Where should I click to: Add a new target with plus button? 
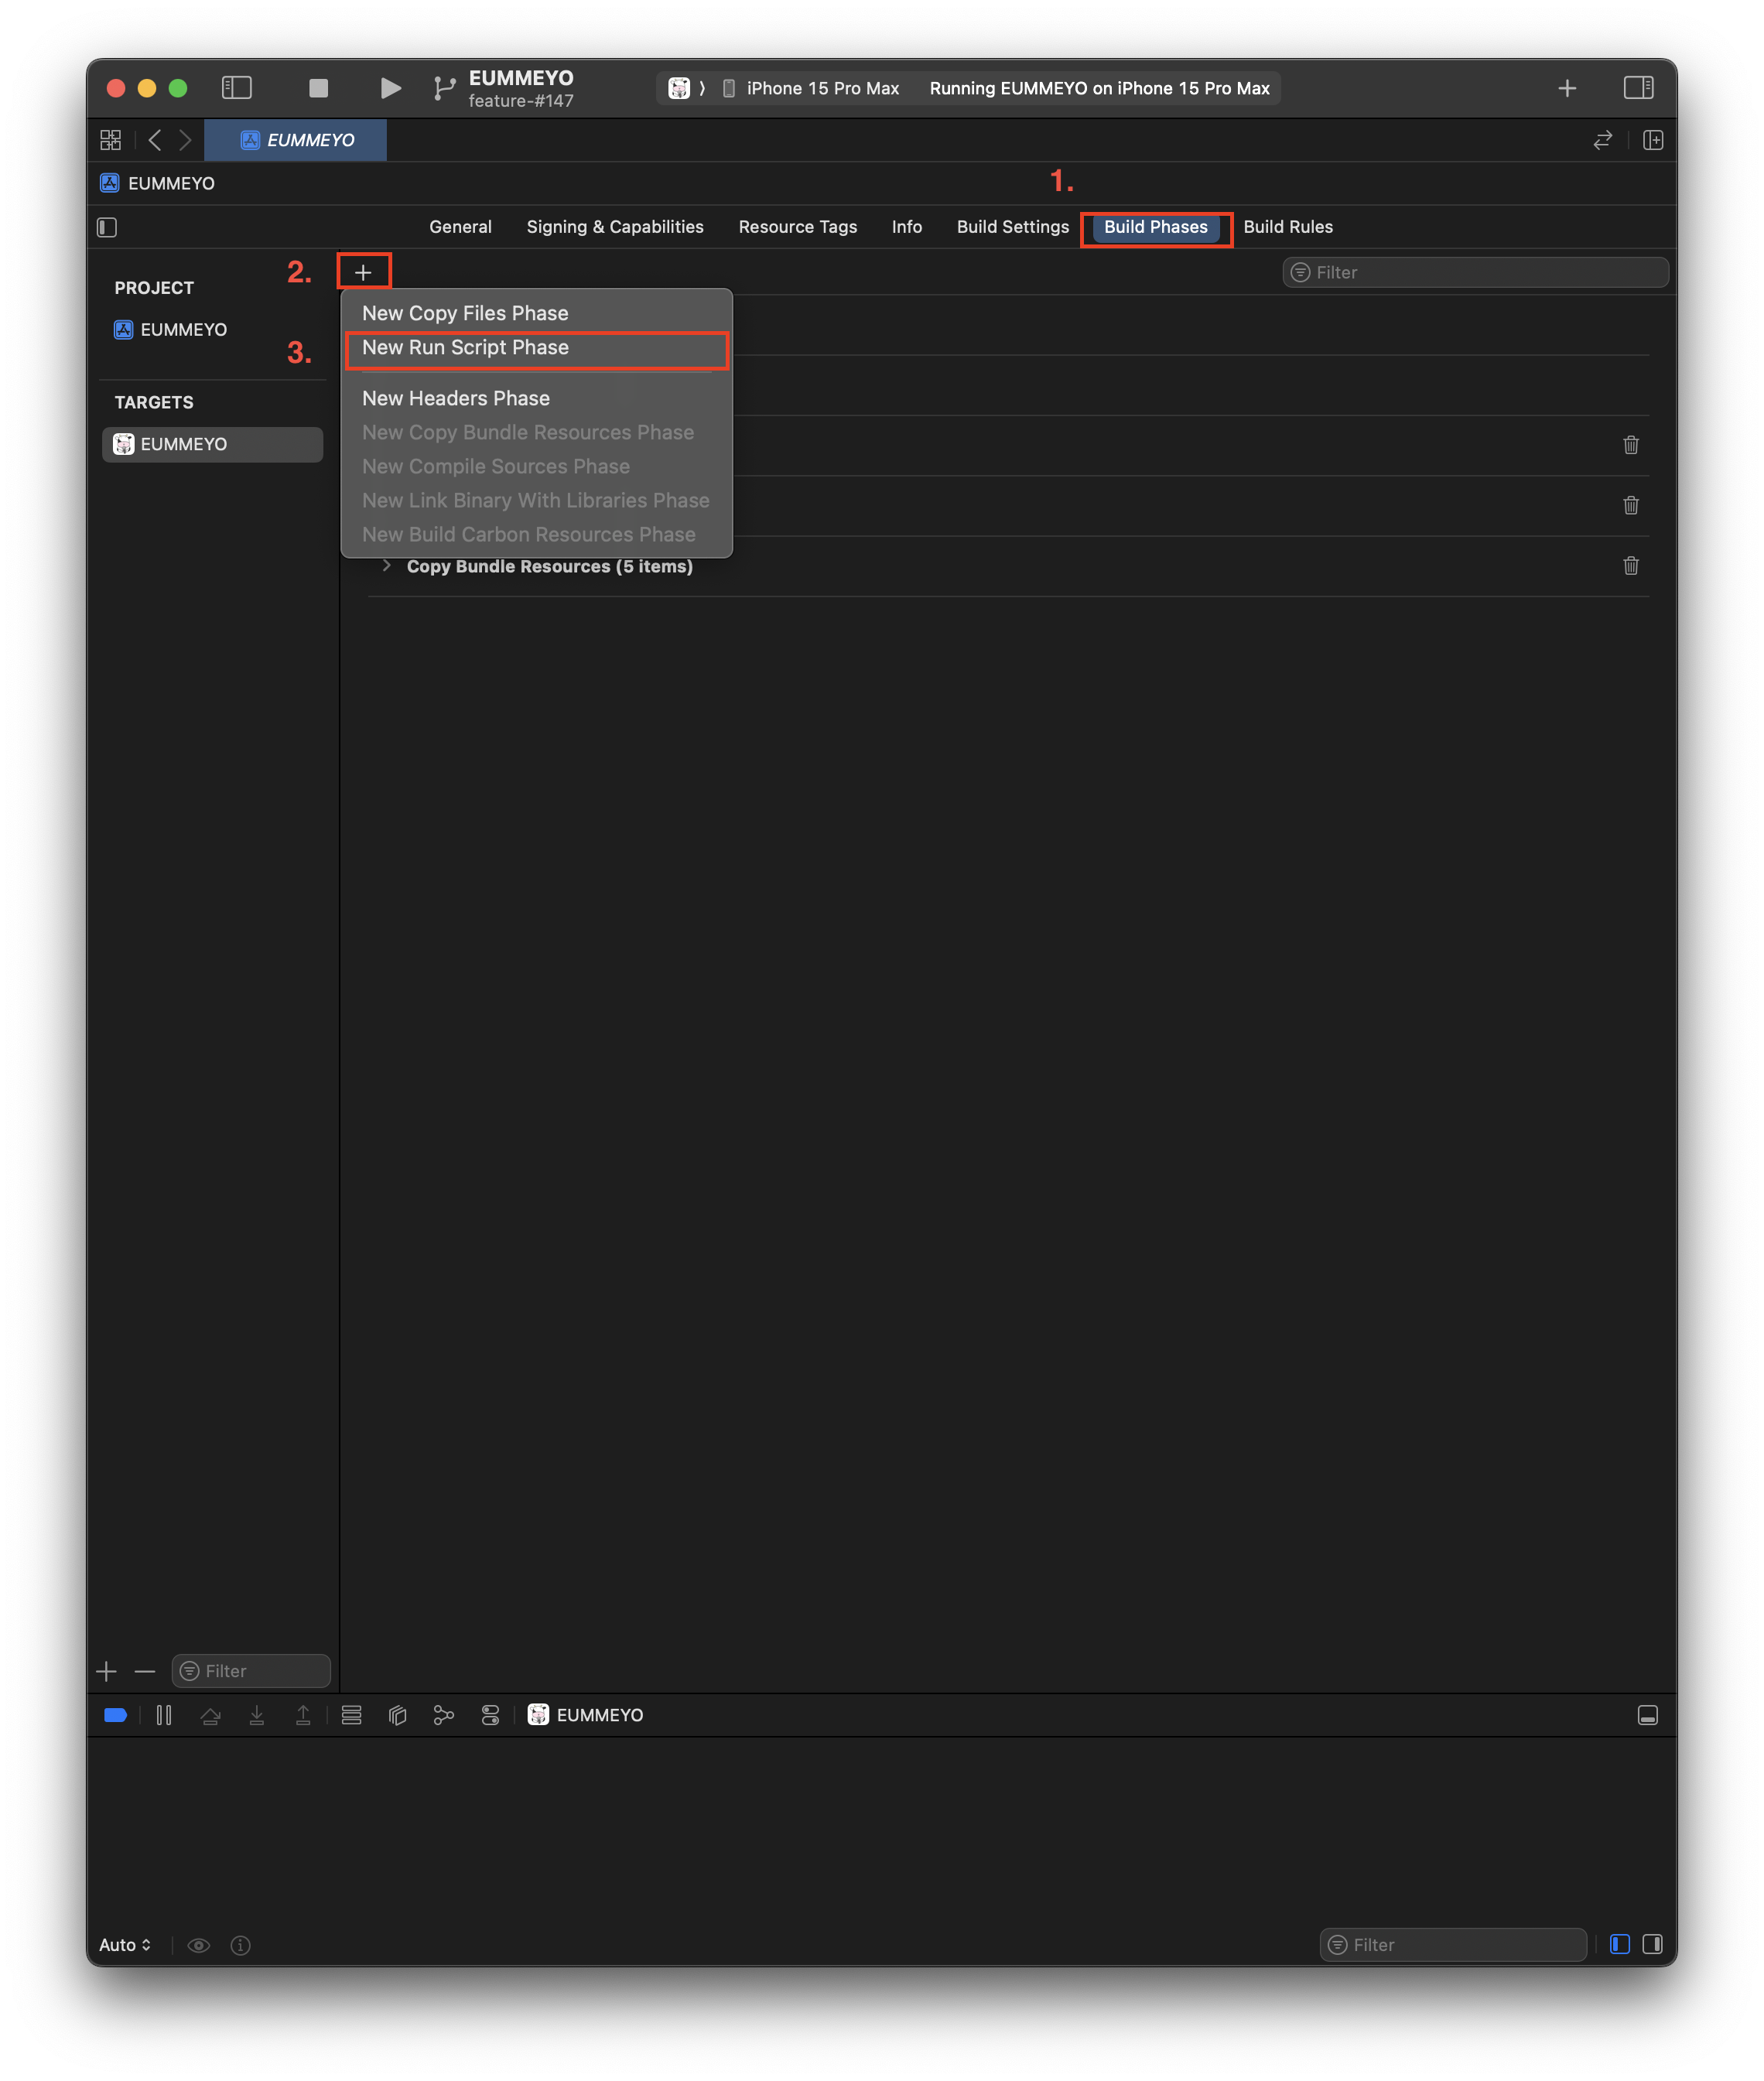107,1671
